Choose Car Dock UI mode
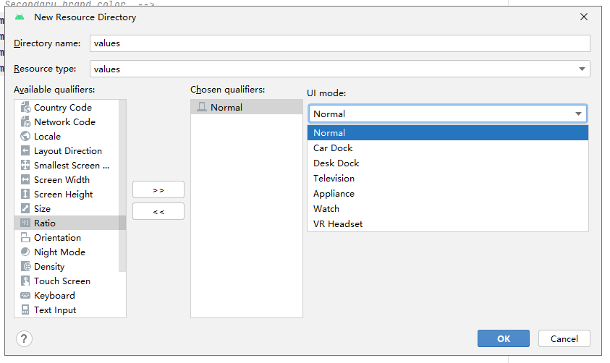This screenshot has width=610, height=363. tap(448, 148)
